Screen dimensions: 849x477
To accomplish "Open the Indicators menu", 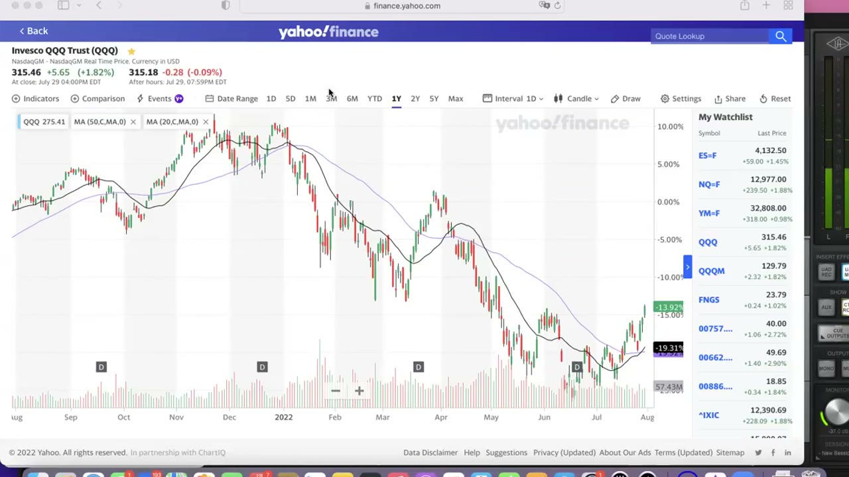I will [35, 99].
